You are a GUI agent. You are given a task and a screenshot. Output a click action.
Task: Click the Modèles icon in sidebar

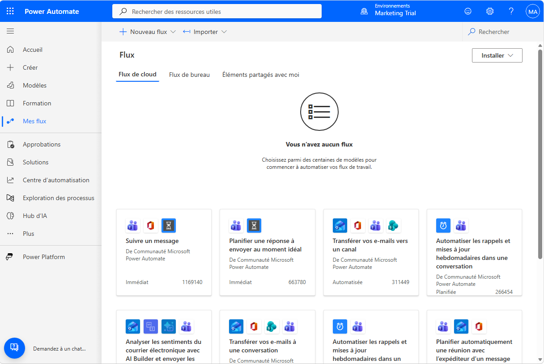[x=10, y=85]
